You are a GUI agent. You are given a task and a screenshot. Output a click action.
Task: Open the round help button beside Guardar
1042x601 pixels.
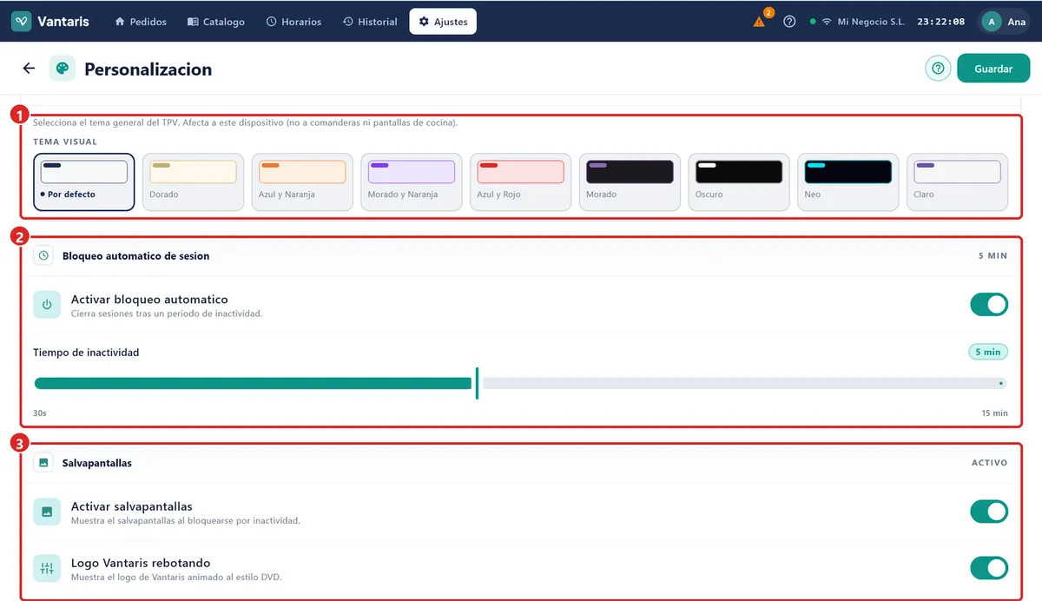[x=938, y=69]
